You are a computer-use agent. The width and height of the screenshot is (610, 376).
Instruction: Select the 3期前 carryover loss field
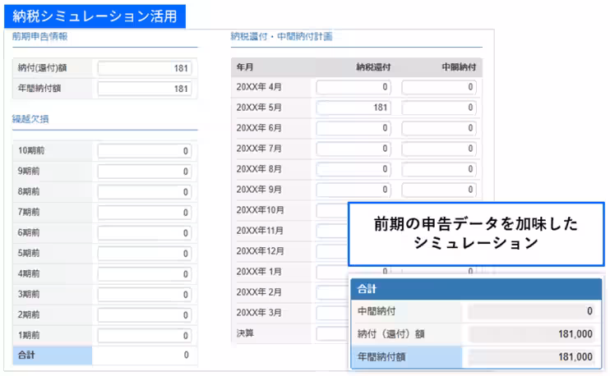[x=145, y=295]
